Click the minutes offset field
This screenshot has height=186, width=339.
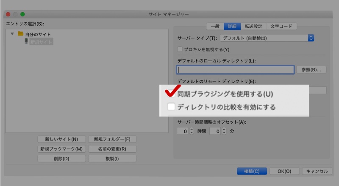click(x=215, y=131)
